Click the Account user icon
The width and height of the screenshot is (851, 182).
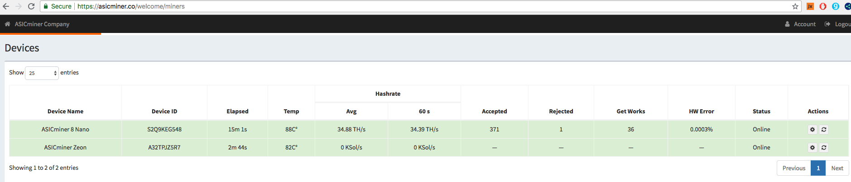(x=788, y=24)
